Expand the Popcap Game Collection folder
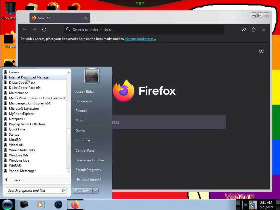 (35, 124)
